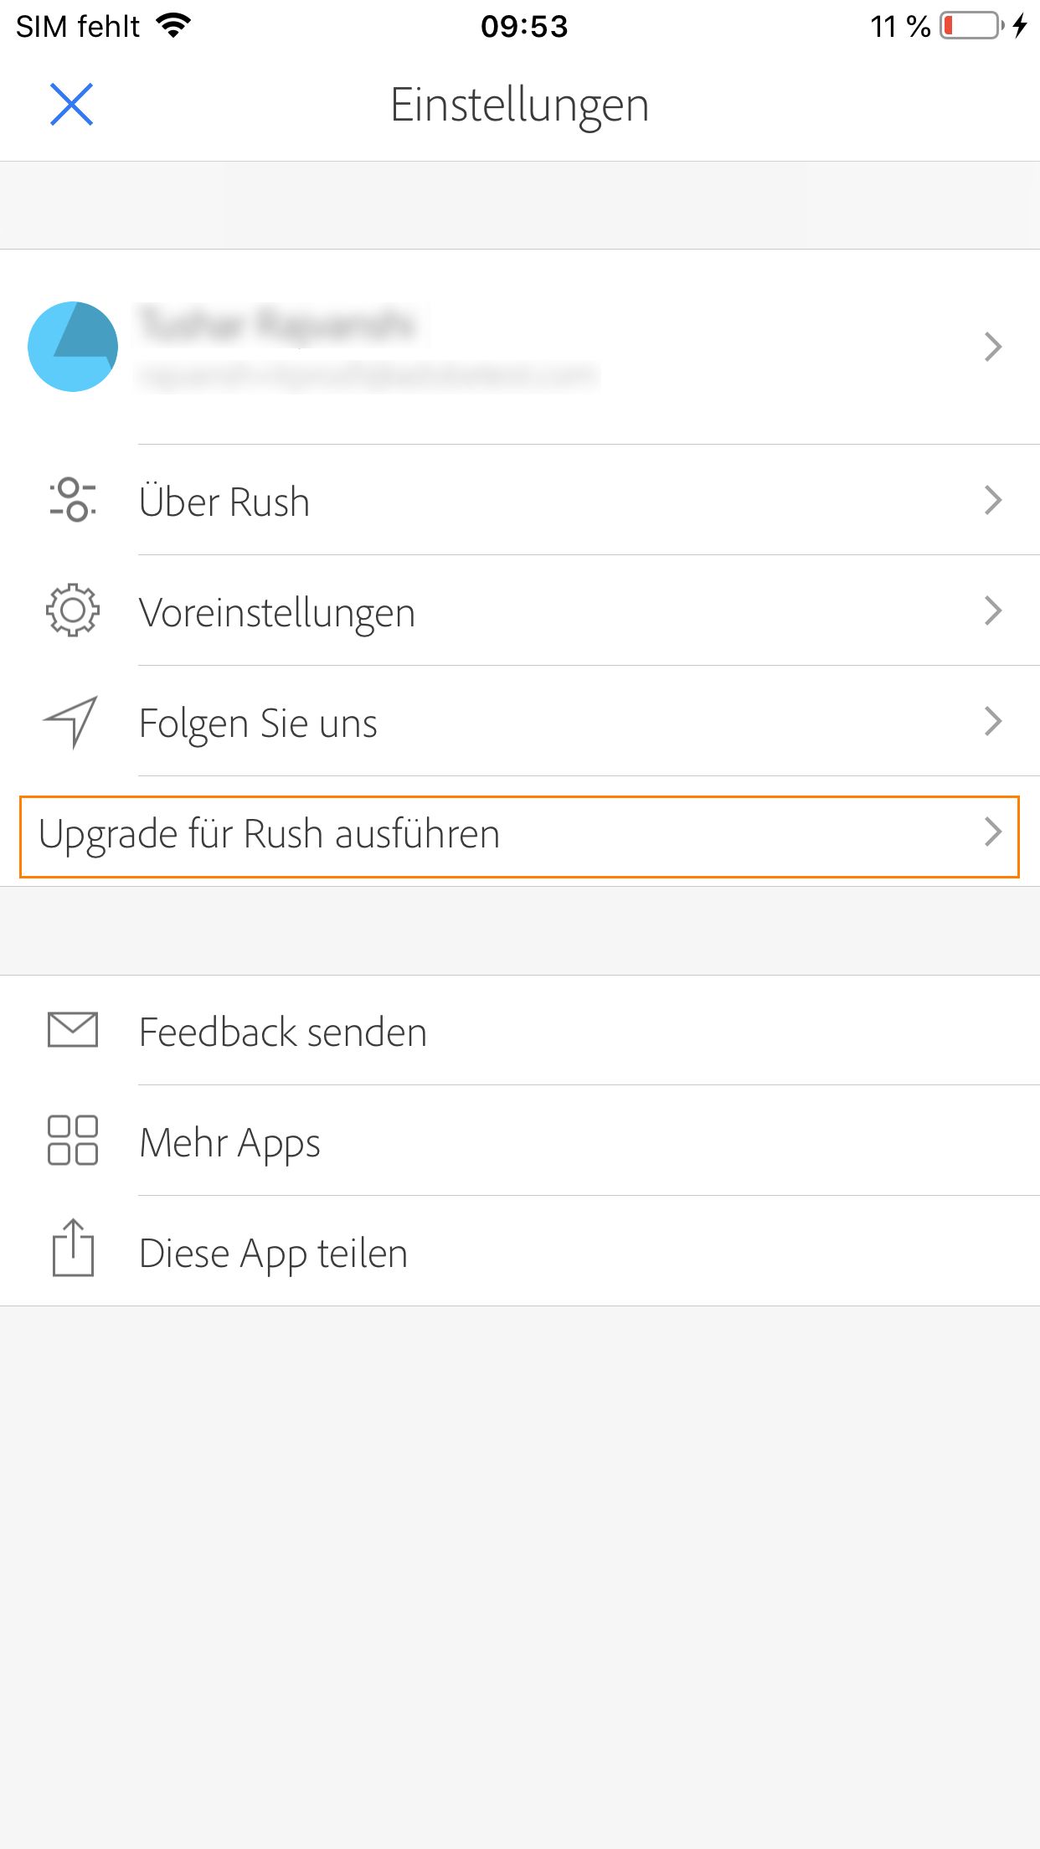Viewport: 1040px width, 1849px height.
Task: Open the chevron next to Über Rush
Action: 993,501
